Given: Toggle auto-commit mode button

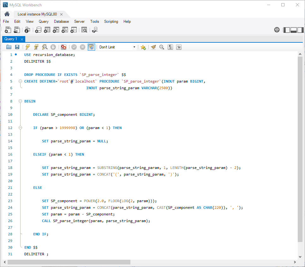Looking at the screenshot, I should [x=91, y=47].
